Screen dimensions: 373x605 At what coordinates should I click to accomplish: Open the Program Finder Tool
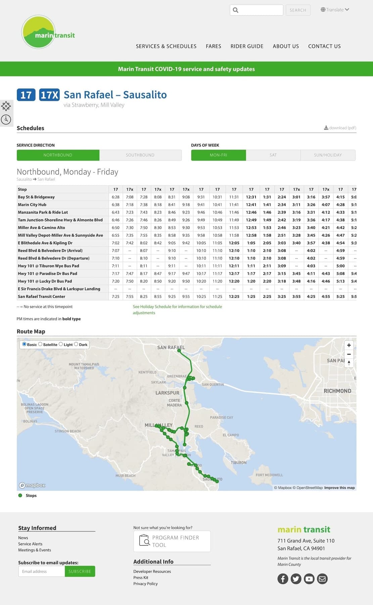(x=172, y=541)
